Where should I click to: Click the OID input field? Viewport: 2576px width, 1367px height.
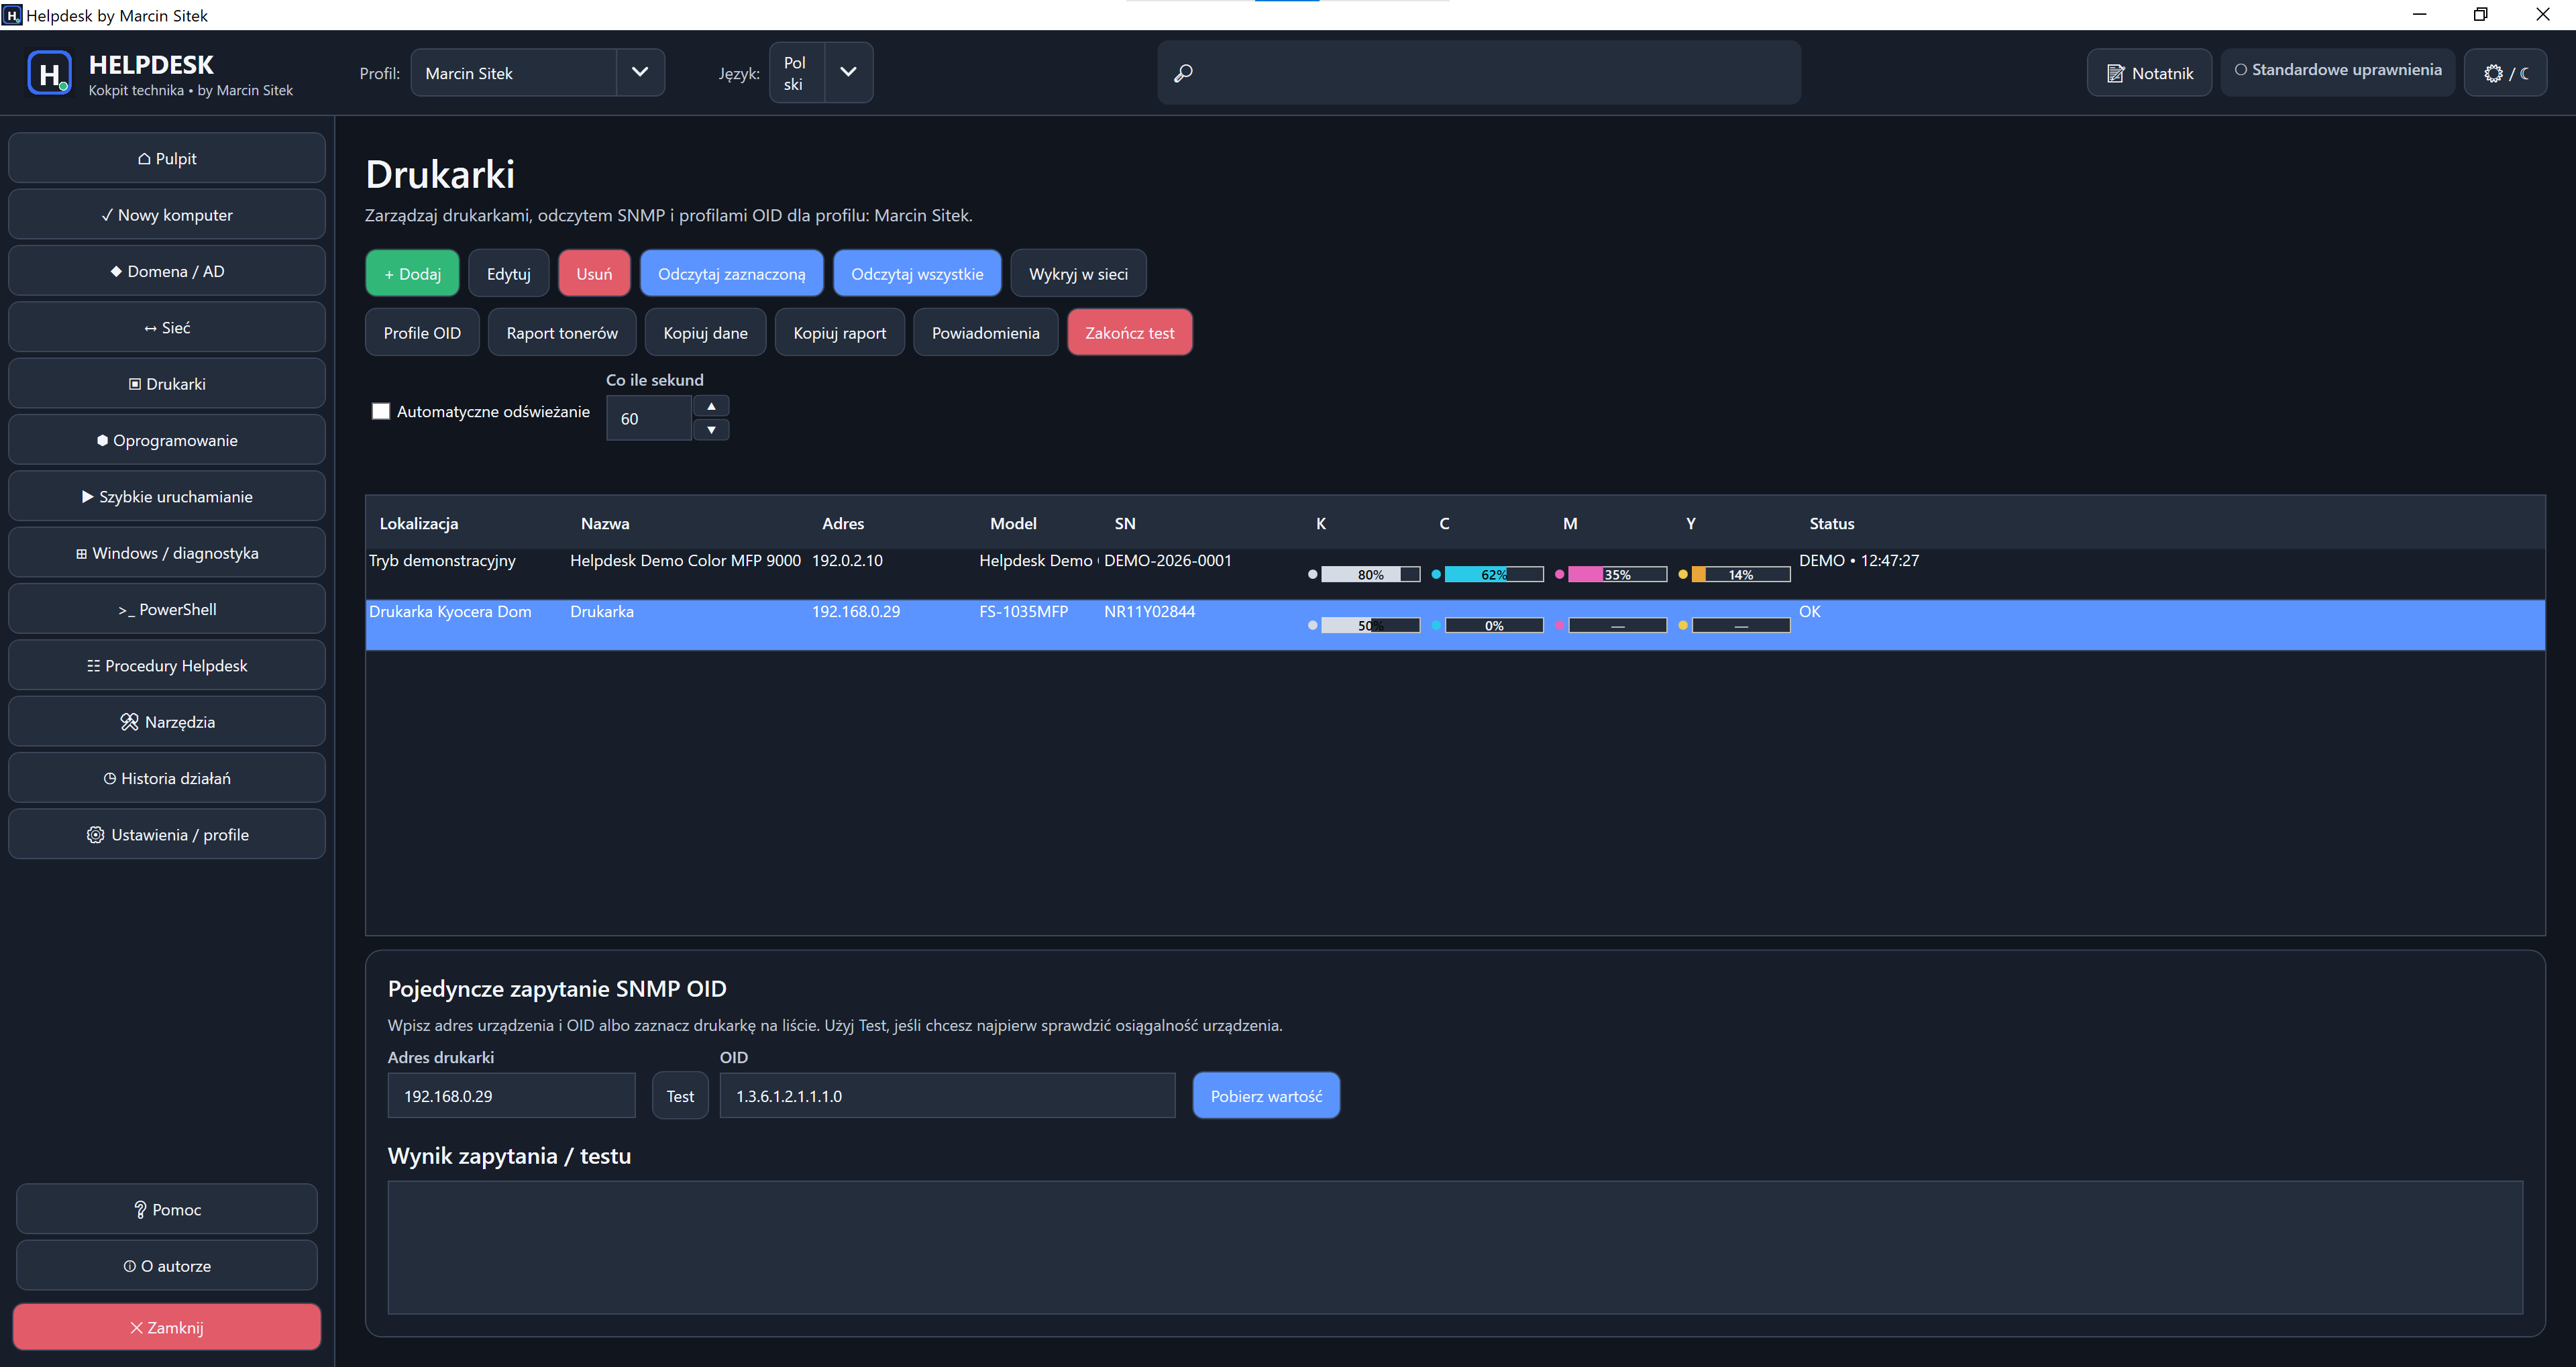947,1096
